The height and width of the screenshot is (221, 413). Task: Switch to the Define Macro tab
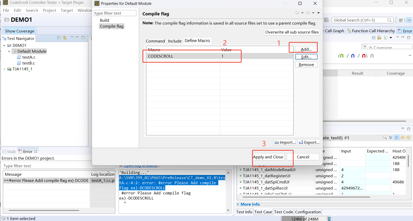197,41
